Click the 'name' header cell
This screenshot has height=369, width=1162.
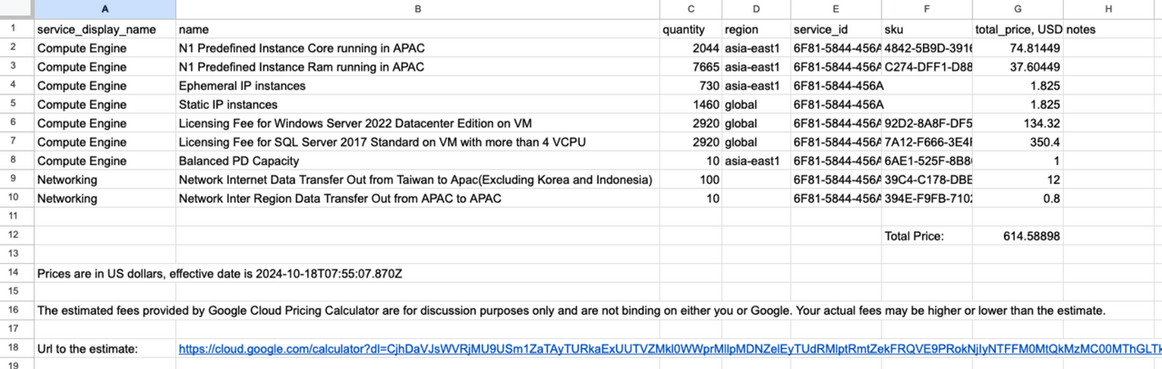coord(417,29)
